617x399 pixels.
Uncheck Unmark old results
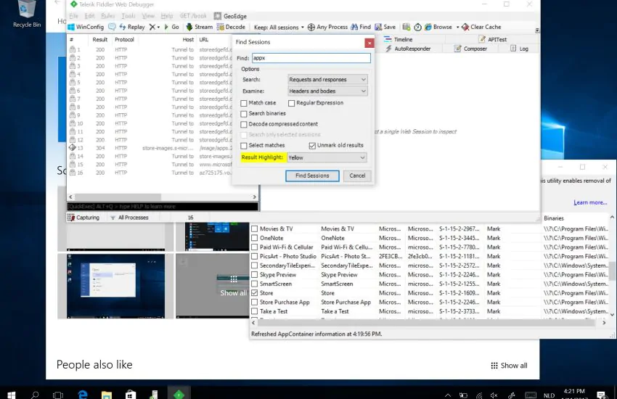point(312,145)
